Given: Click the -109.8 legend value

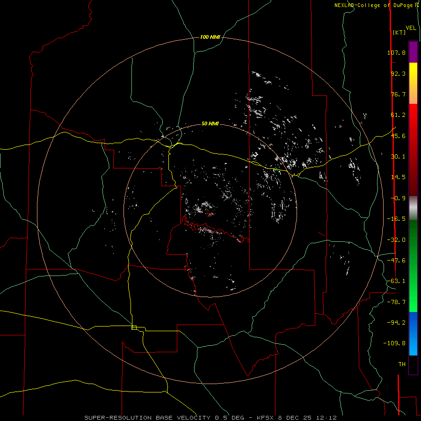Looking at the screenshot, I should (394, 343).
